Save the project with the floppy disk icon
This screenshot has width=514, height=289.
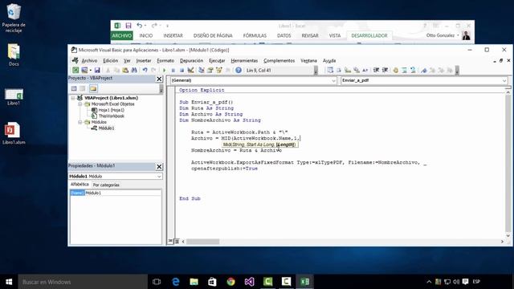[97, 70]
